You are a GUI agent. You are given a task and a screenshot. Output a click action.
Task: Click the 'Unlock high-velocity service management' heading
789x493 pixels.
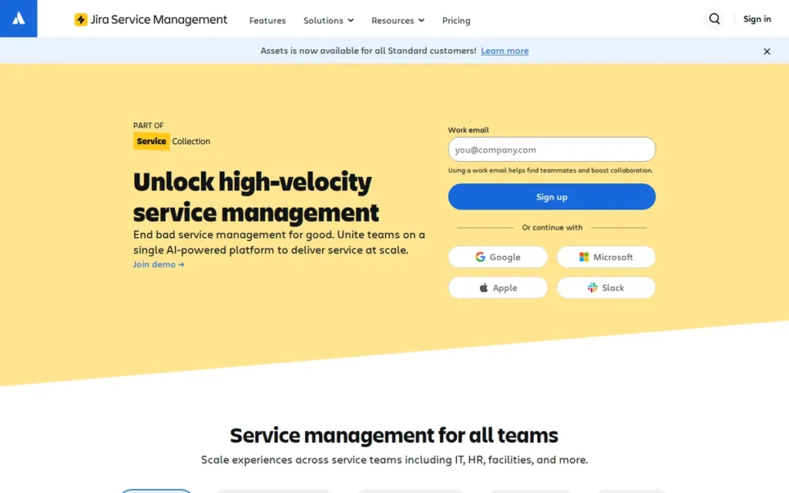[x=256, y=196]
